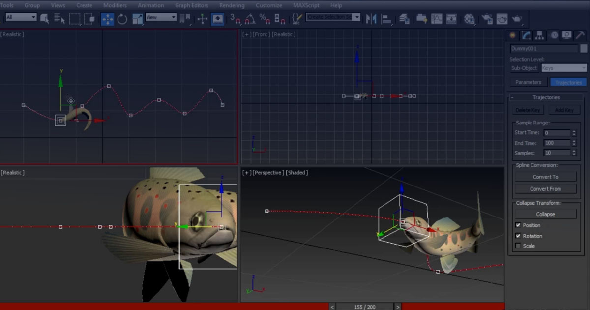Disable the Position checkbox

(518, 225)
